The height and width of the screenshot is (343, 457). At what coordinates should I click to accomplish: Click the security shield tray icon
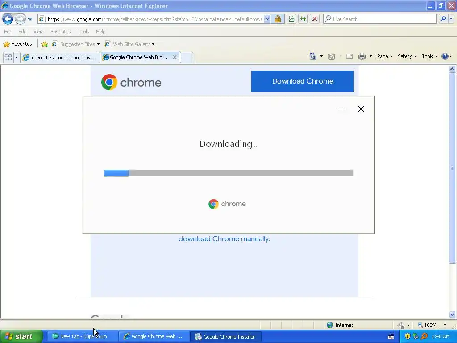(x=407, y=336)
